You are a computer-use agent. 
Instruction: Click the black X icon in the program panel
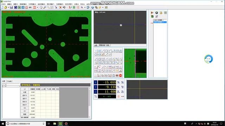click(156, 13)
